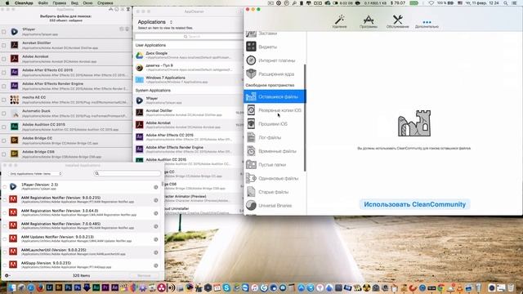This screenshot has width=523, height=294.
Task: Open the Дополнительно three-dots toolbar item
Action: (427, 24)
